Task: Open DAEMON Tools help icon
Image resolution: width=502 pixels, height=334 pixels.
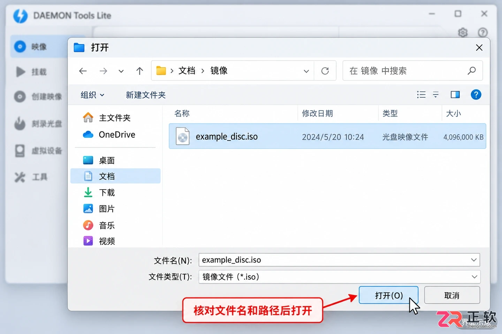Action: click(x=483, y=32)
